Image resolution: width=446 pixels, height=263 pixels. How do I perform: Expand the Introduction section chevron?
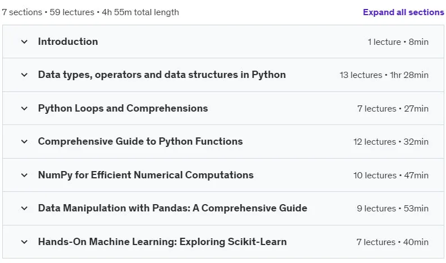tap(25, 41)
